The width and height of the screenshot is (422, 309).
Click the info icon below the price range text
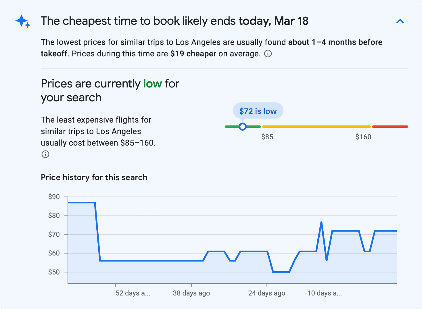pyautogui.click(x=45, y=154)
